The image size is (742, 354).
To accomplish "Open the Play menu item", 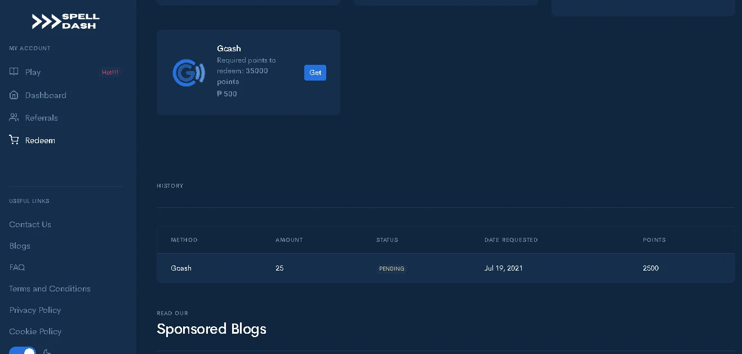I will pyautogui.click(x=33, y=72).
